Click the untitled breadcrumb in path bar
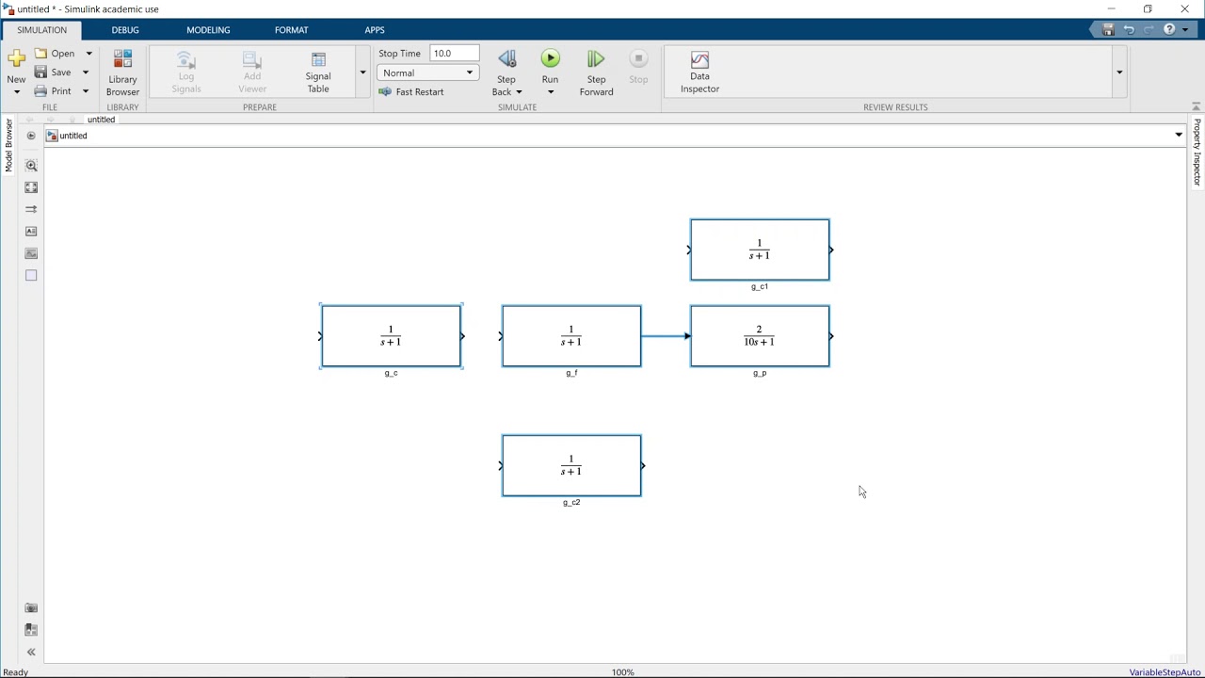This screenshot has width=1205, height=678. click(x=73, y=136)
